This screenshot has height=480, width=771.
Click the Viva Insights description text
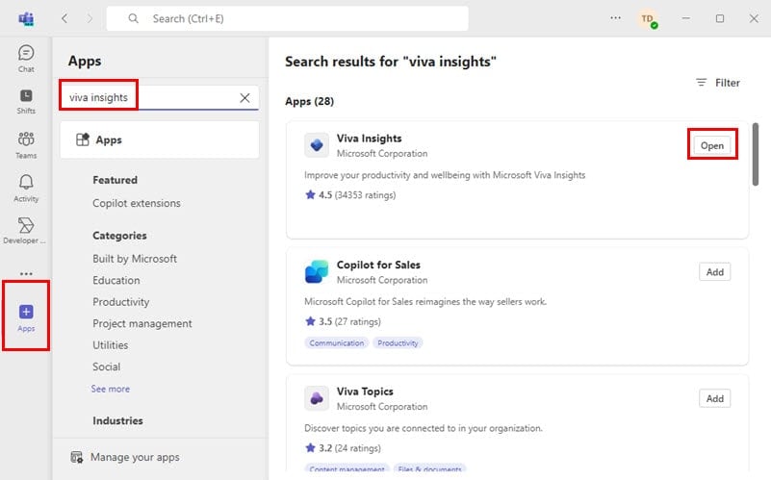tap(445, 175)
